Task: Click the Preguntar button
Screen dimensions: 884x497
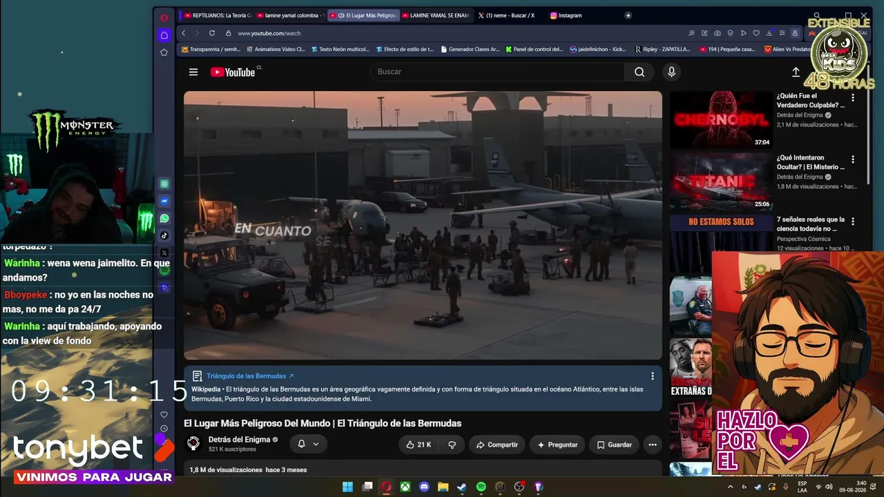Action: [x=557, y=445]
